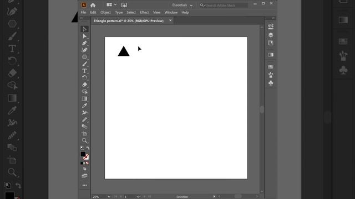Open the Effect menu
Viewport: 355px width, 199px height.
tap(144, 12)
